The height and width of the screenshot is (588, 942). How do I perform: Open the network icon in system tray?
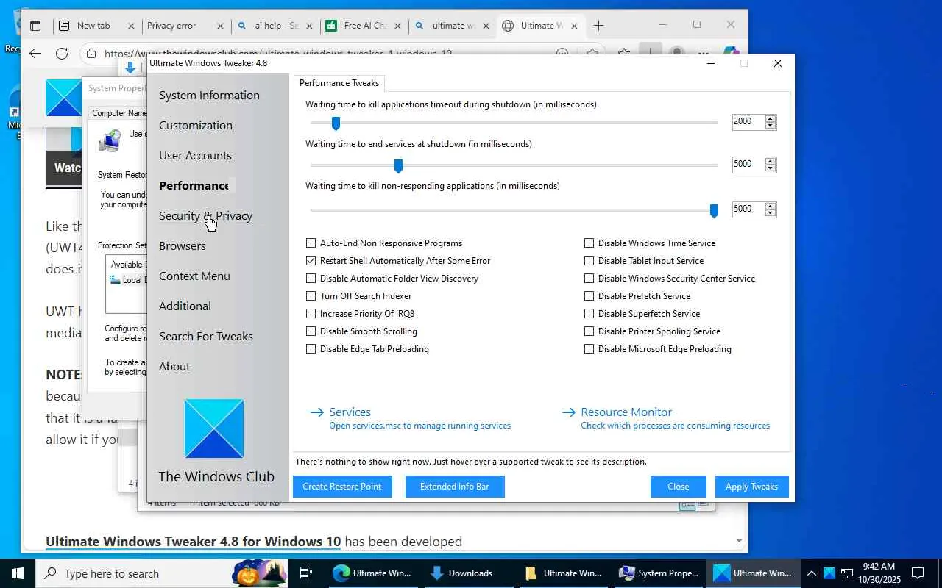click(847, 573)
